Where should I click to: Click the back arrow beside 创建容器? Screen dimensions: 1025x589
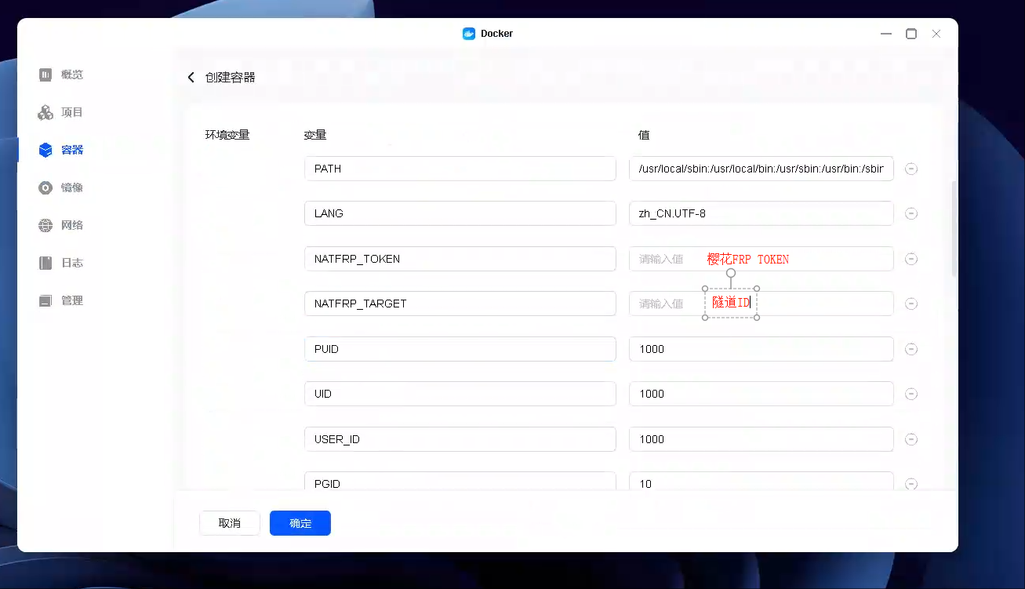pos(191,78)
